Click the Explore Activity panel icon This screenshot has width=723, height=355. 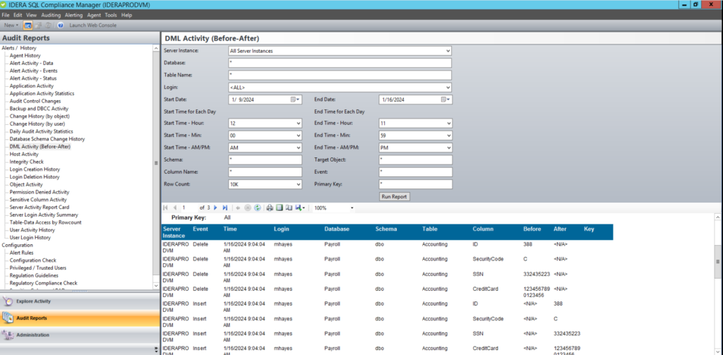coord(8,301)
